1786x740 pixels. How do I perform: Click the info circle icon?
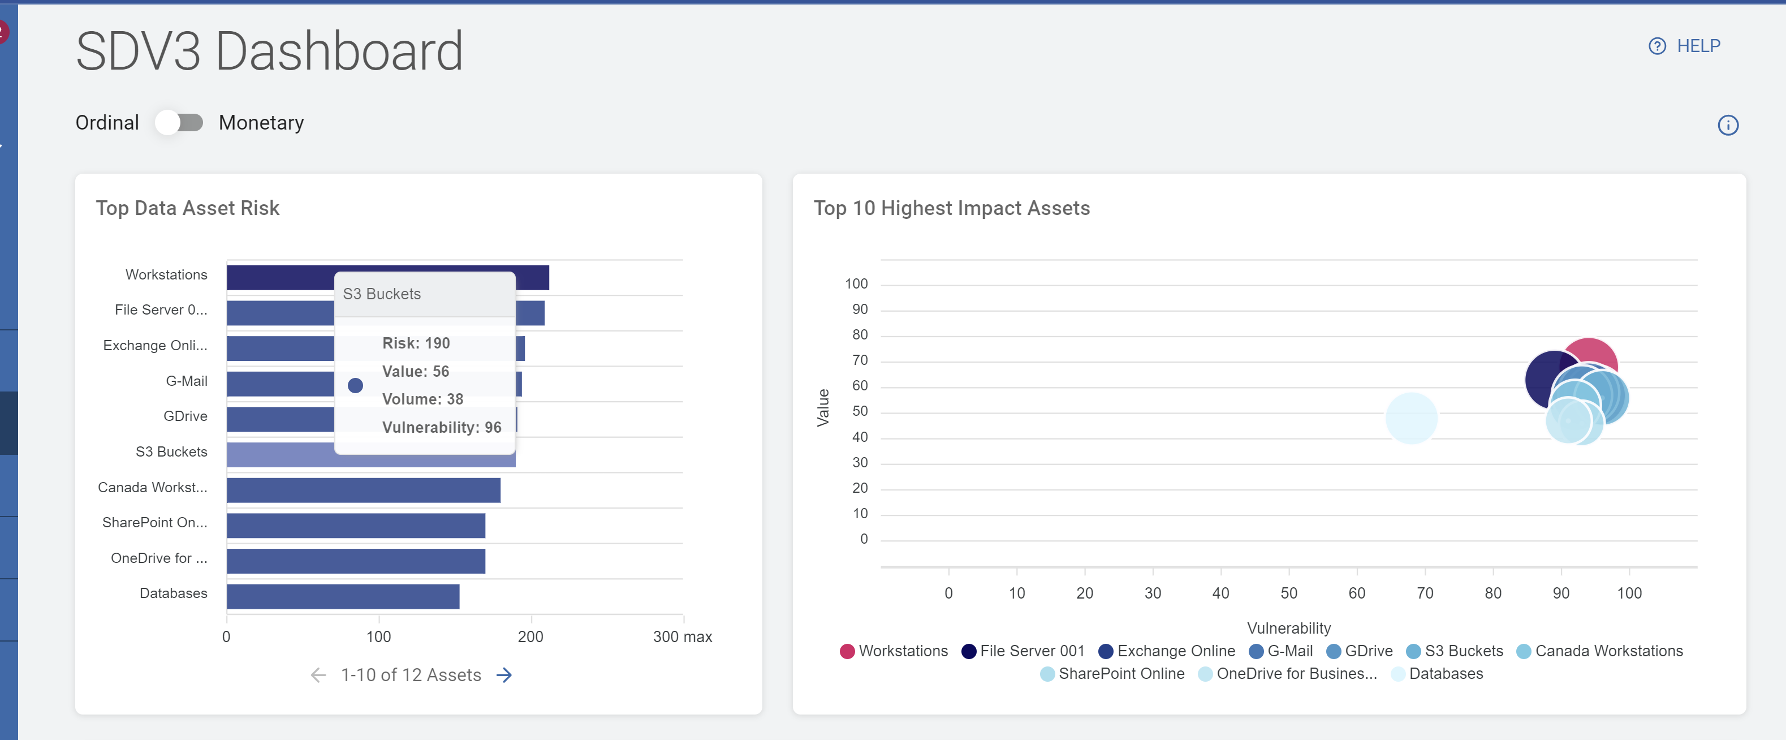[x=1727, y=126]
